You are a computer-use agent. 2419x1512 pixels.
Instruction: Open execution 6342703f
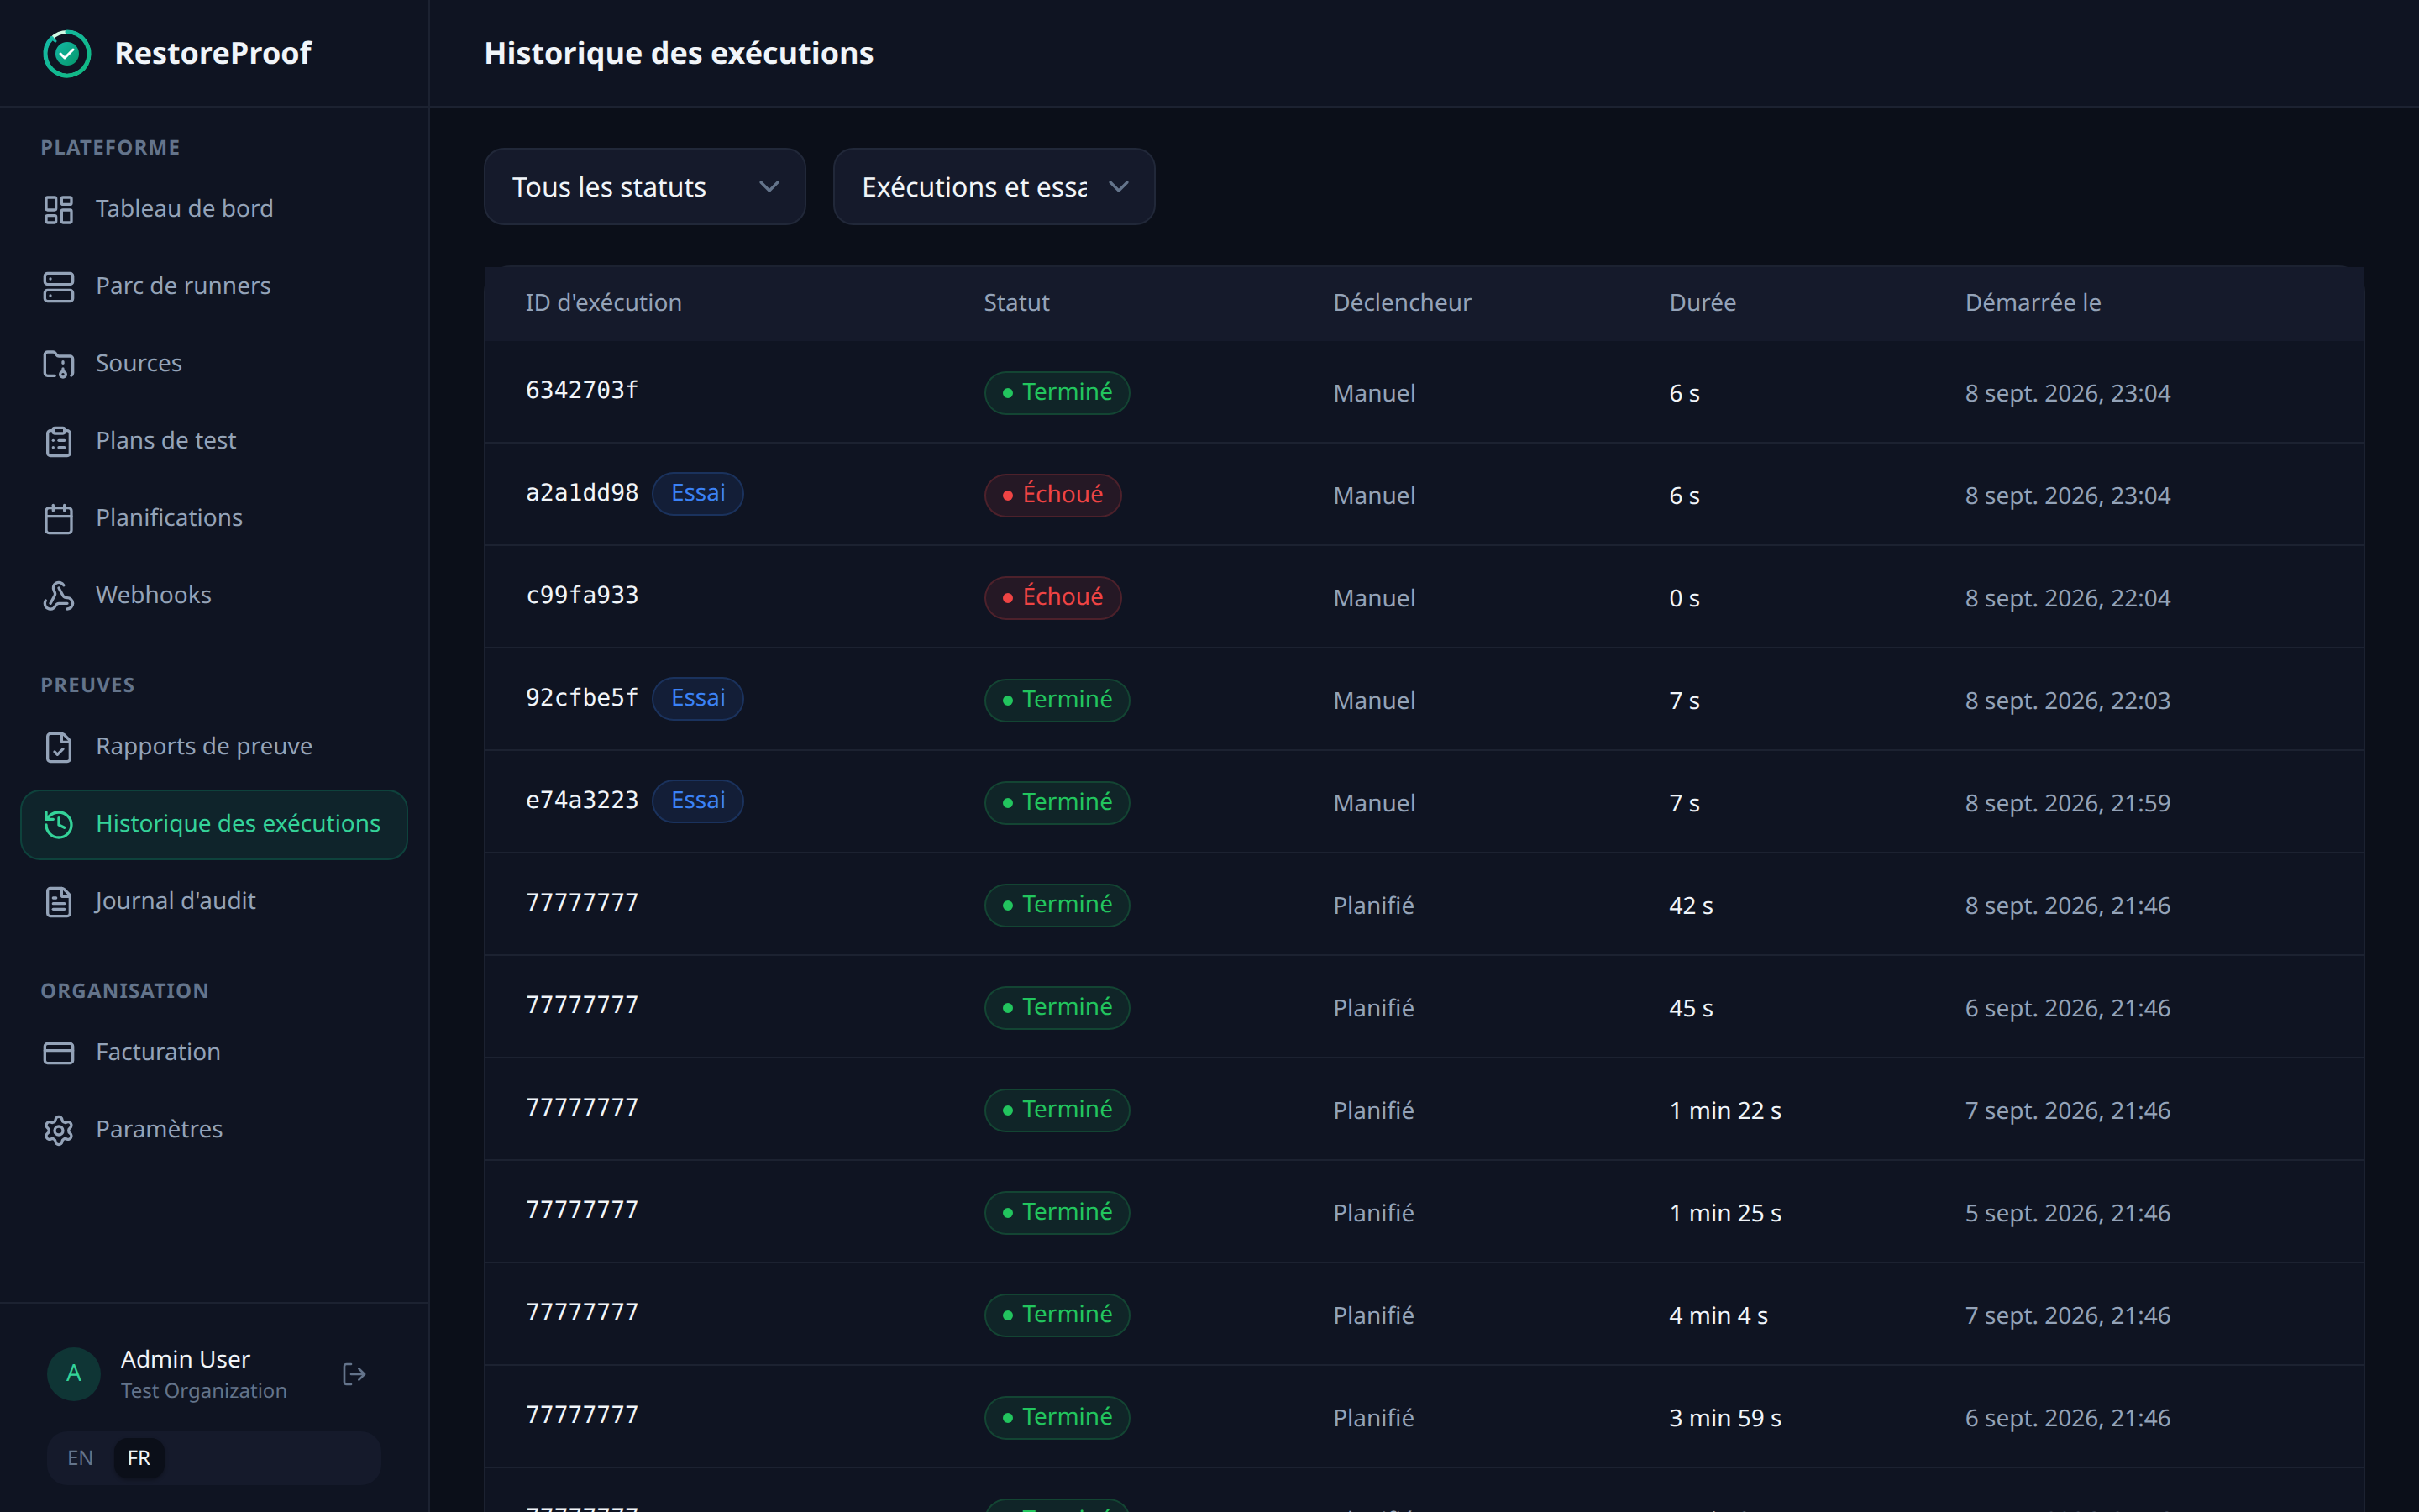(582, 391)
